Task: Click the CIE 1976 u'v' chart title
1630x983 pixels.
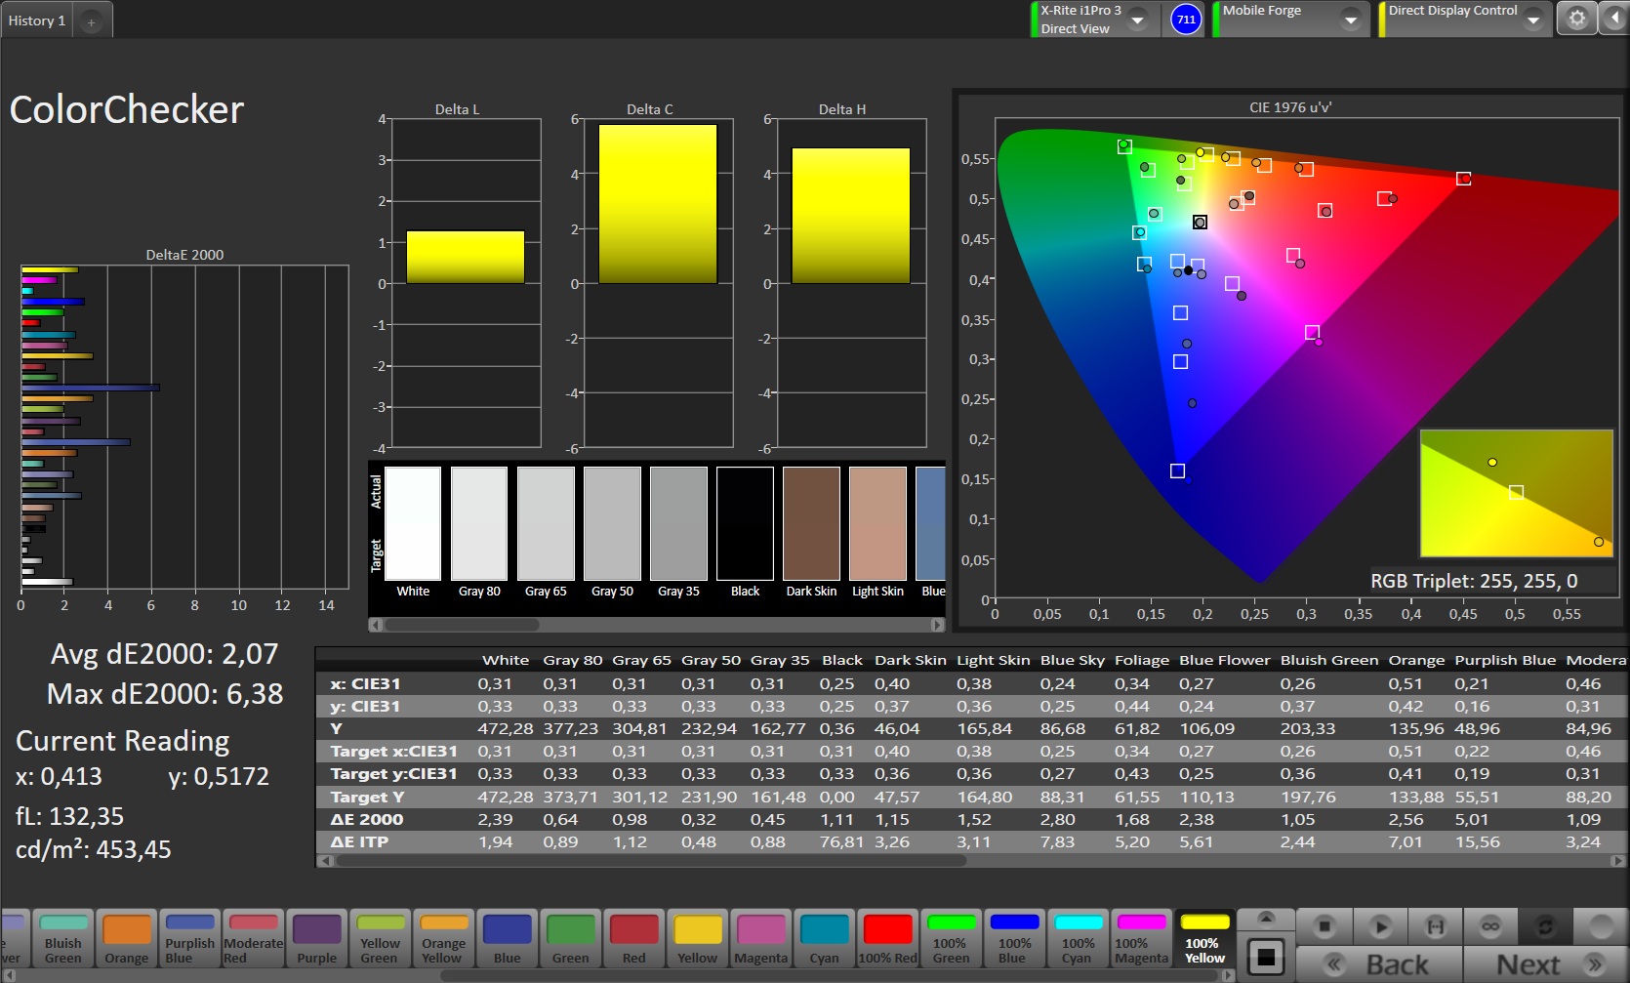Action: coord(1290,107)
